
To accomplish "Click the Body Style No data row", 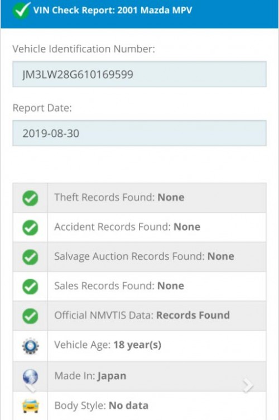I will click(139, 406).
